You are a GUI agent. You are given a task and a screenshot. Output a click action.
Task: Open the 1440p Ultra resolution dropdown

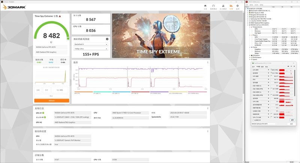(91, 49)
